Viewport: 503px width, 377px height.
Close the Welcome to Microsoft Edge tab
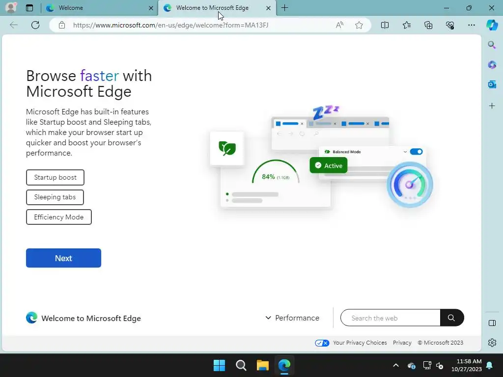[x=269, y=8]
